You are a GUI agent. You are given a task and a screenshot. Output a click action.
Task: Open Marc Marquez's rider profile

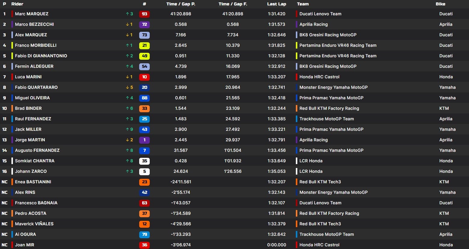32,14
